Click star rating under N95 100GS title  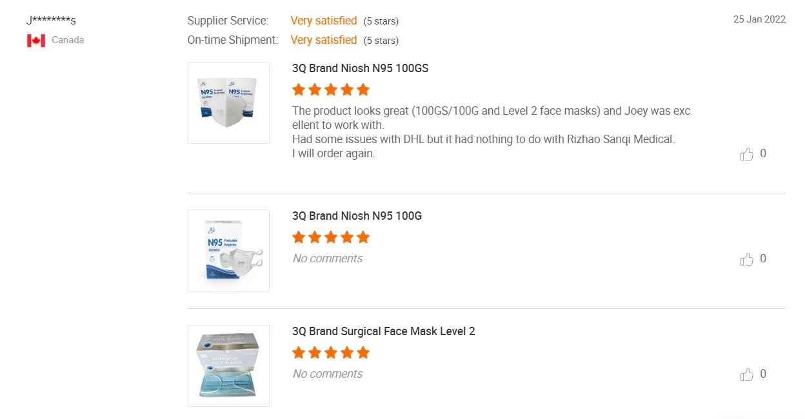pos(331,90)
